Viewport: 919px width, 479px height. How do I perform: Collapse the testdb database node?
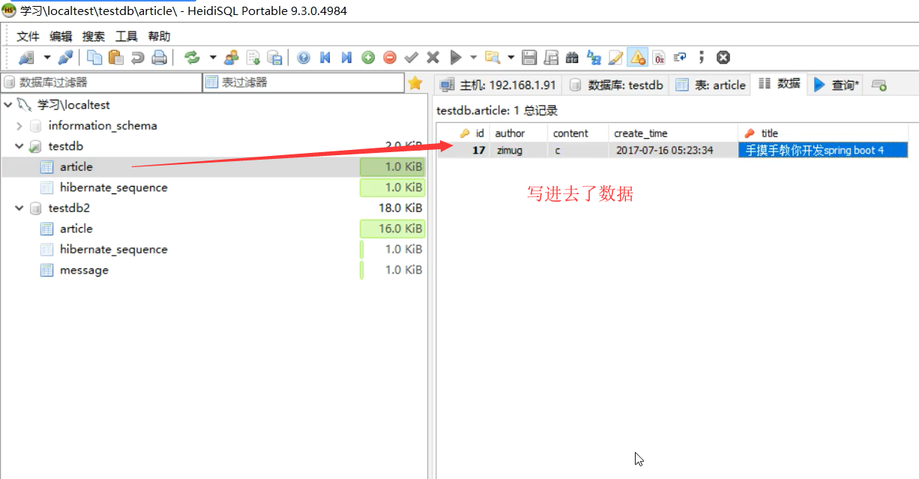[x=19, y=146]
